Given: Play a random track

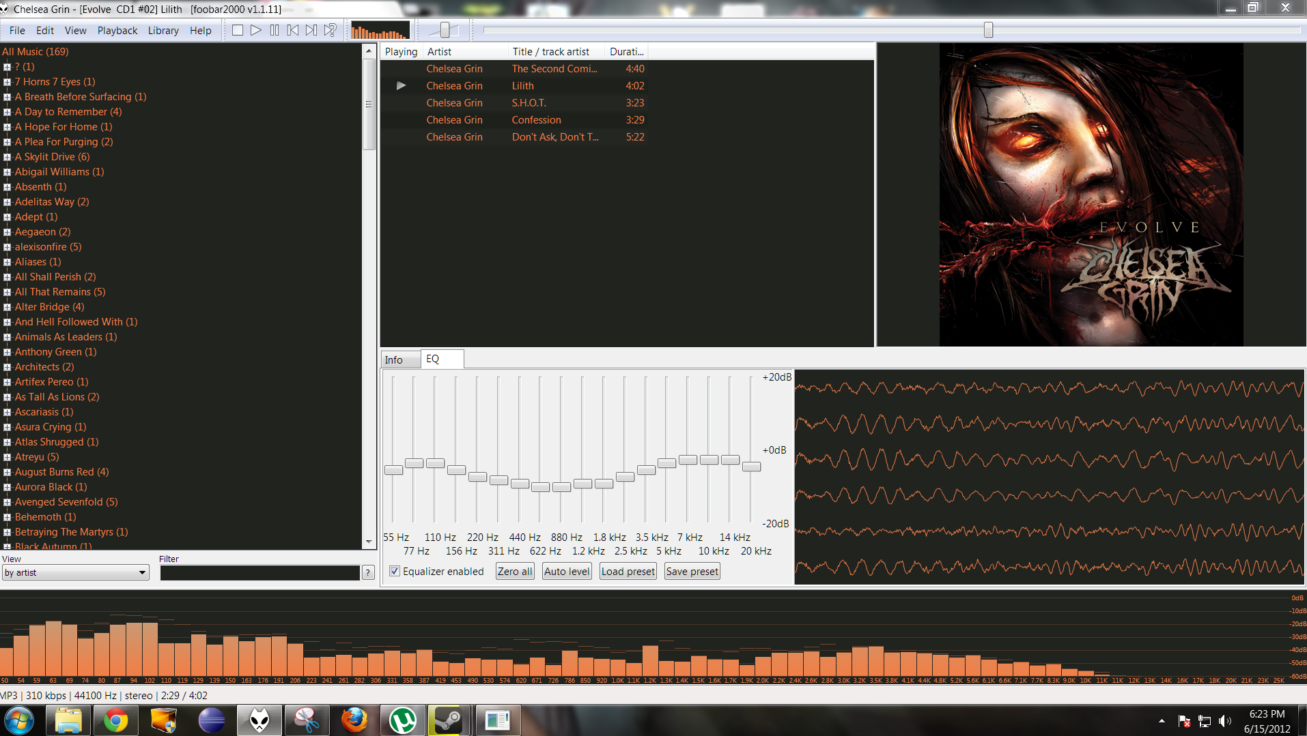Looking at the screenshot, I should pyautogui.click(x=331, y=30).
